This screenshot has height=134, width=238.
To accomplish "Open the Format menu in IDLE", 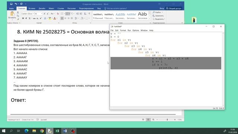I will point(123,31).
